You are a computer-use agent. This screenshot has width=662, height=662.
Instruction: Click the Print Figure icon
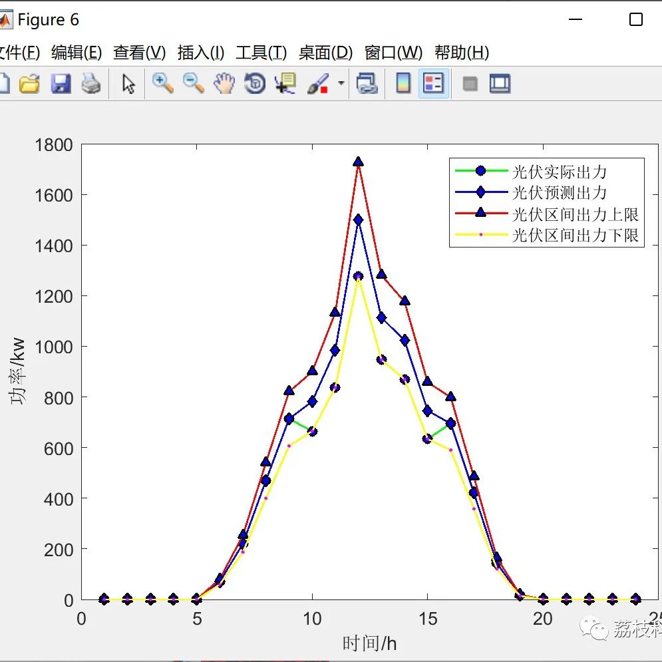pos(90,83)
